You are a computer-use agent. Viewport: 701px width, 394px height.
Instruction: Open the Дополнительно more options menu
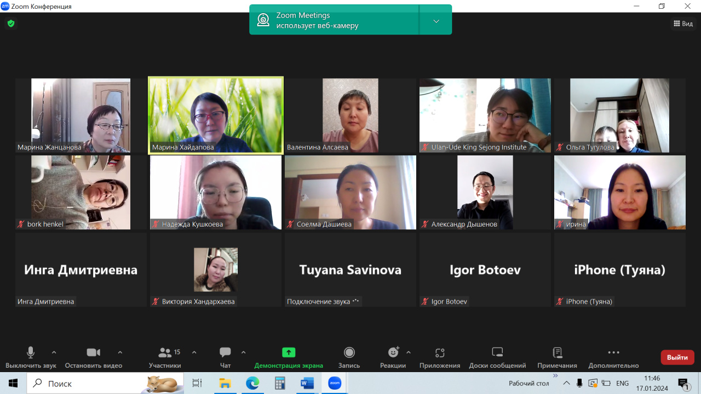[x=613, y=353]
